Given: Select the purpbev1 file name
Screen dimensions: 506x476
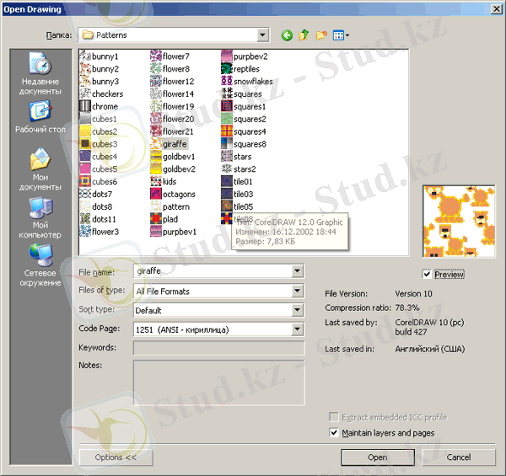Looking at the screenshot, I should (x=179, y=232).
